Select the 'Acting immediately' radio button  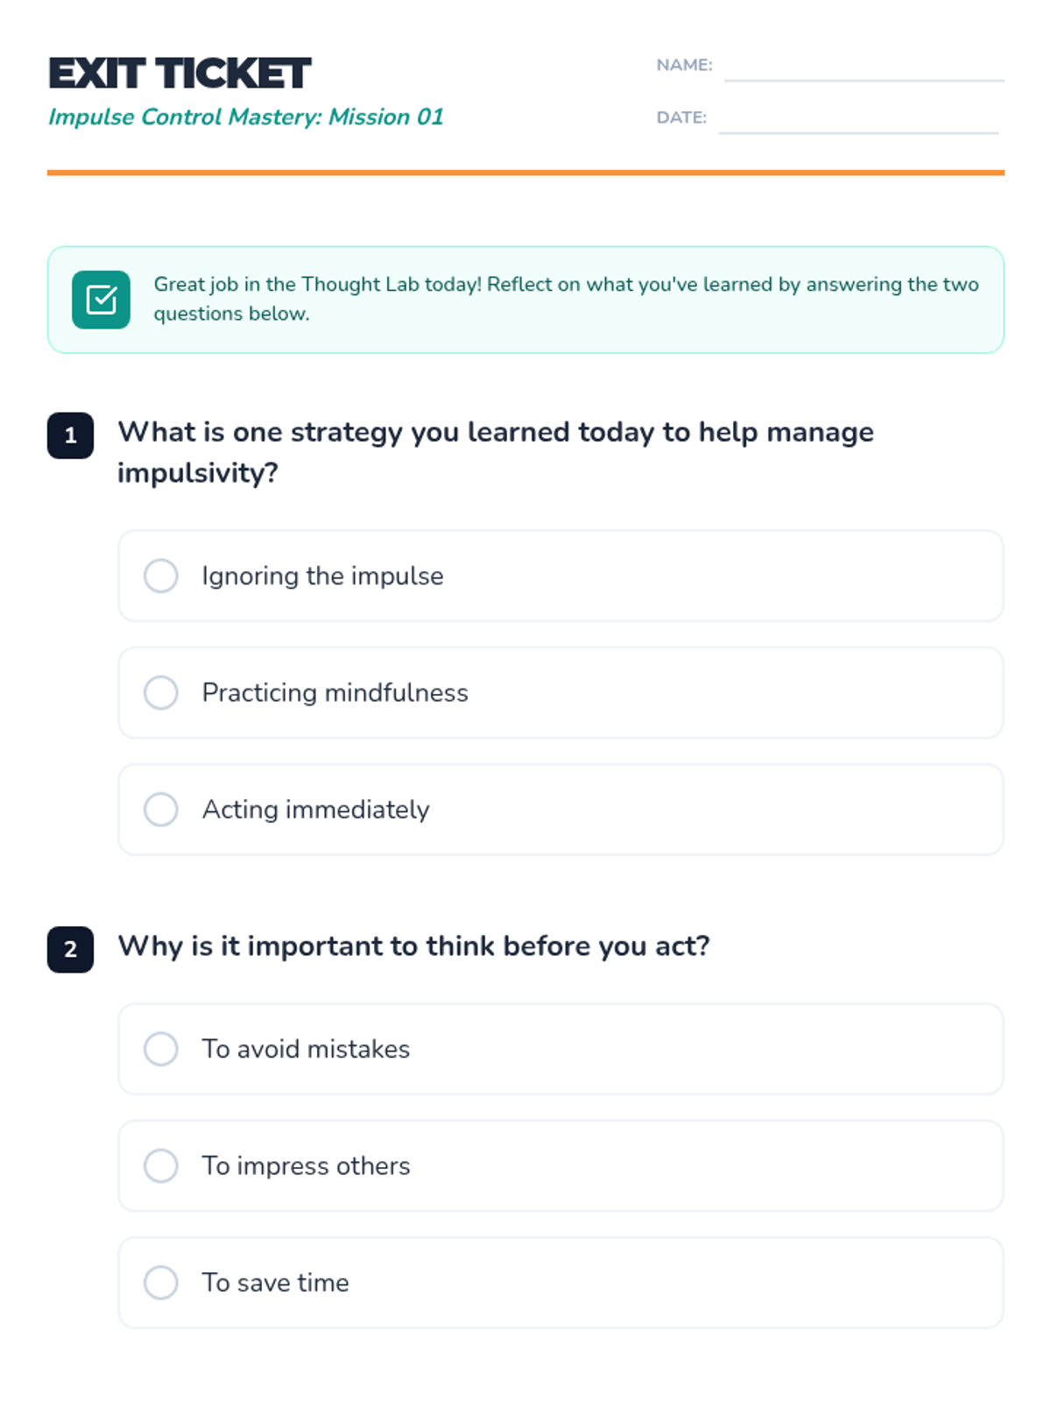[x=161, y=809]
